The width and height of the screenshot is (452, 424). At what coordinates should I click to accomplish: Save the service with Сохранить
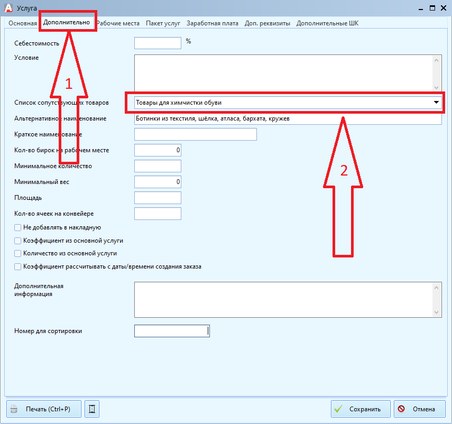pyautogui.click(x=361, y=409)
